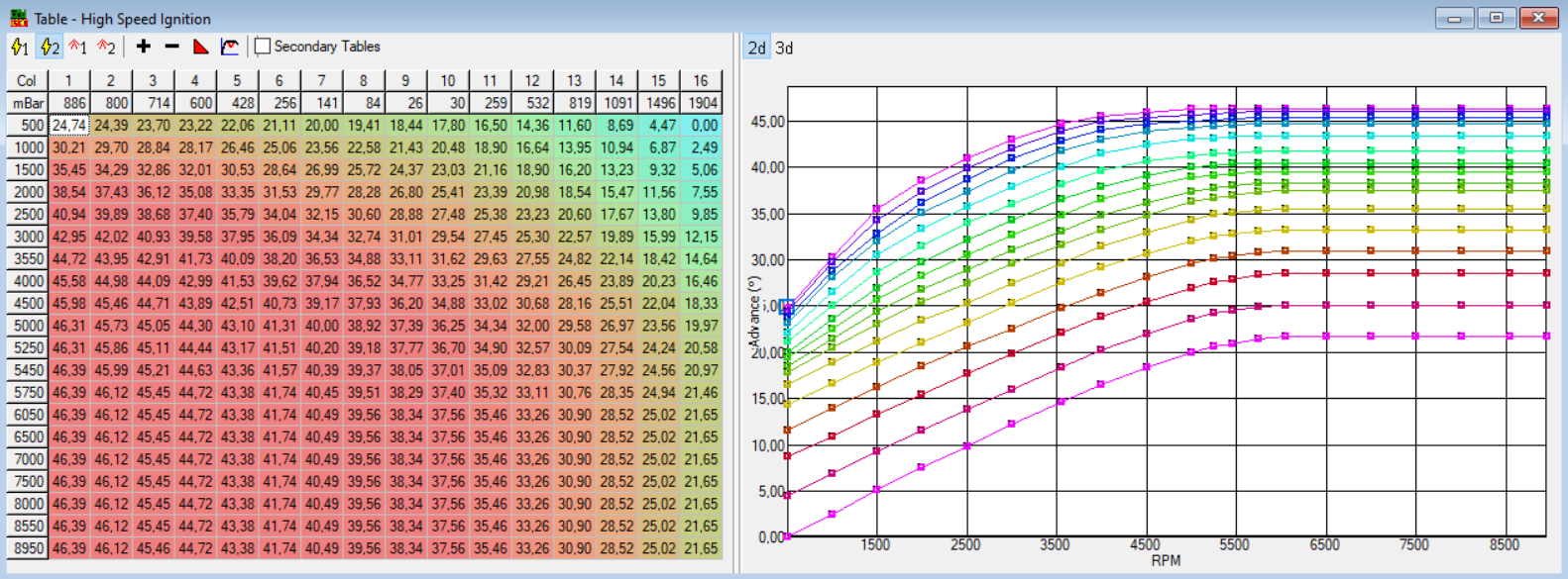Viewport: 1568px width, 579px height.
Task: Click the cell with value 20,97
Action: click(x=701, y=370)
